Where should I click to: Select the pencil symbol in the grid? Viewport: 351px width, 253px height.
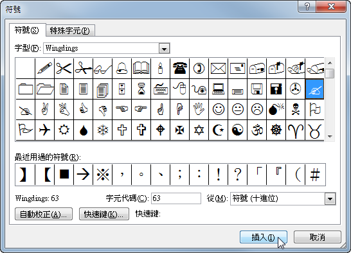[45, 68]
